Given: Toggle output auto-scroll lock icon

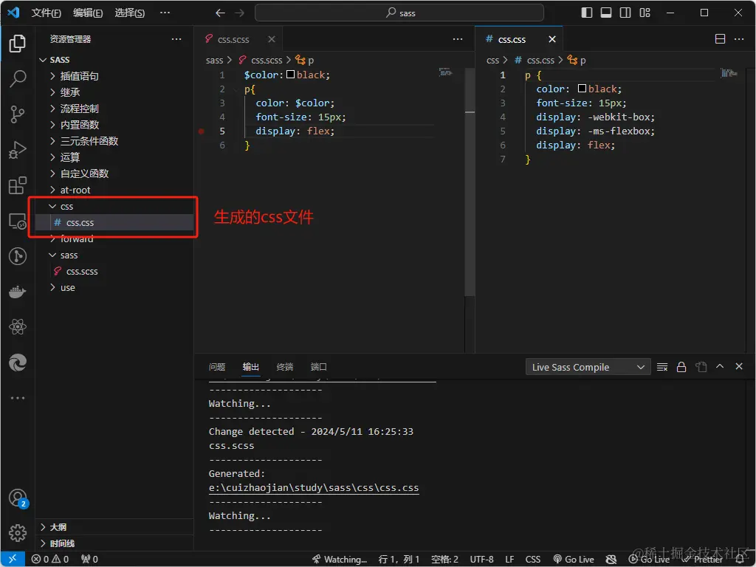Looking at the screenshot, I should [x=681, y=367].
